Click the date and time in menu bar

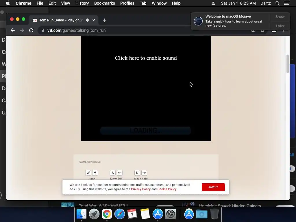(x=238, y=3)
